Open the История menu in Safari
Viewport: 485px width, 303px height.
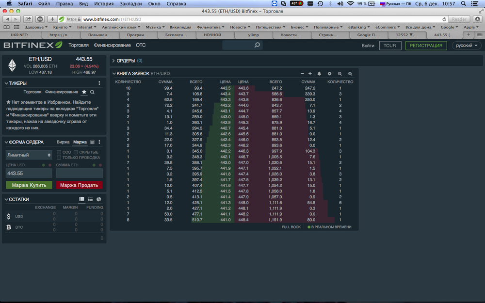click(x=104, y=4)
